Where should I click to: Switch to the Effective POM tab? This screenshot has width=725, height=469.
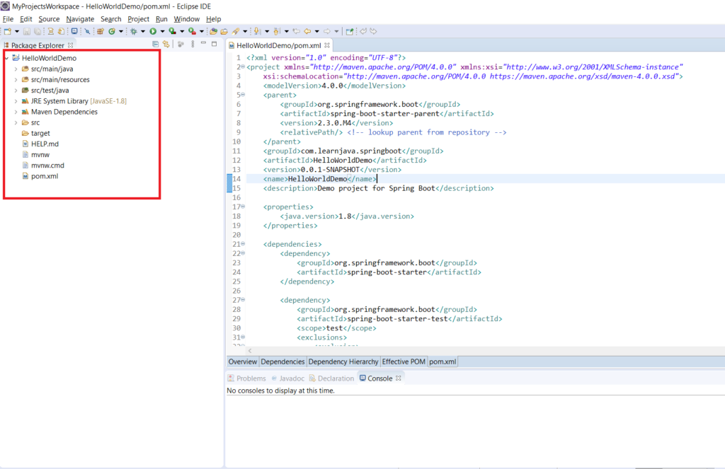click(x=404, y=361)
